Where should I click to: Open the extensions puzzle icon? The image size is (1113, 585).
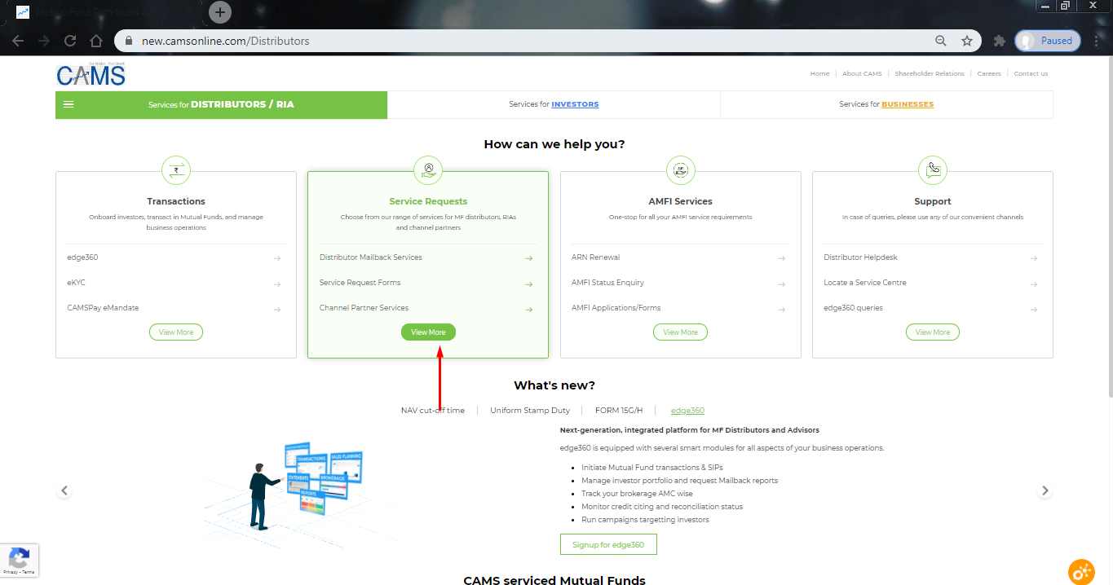pos(1000,41)
